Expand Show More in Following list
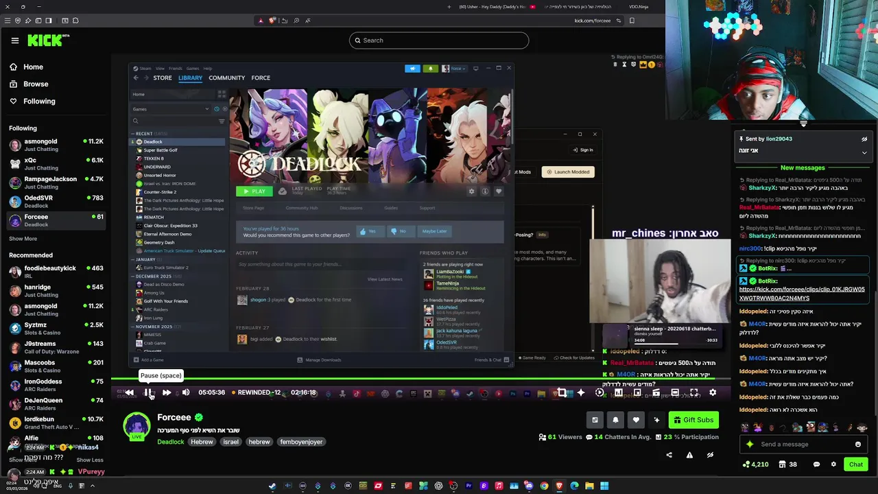The height and width of the screenshot is (494, 878). click(23, 239)
